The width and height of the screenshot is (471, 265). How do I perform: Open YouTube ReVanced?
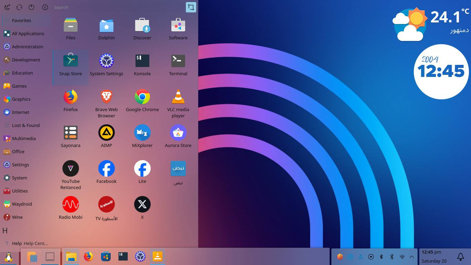[71, 175]
